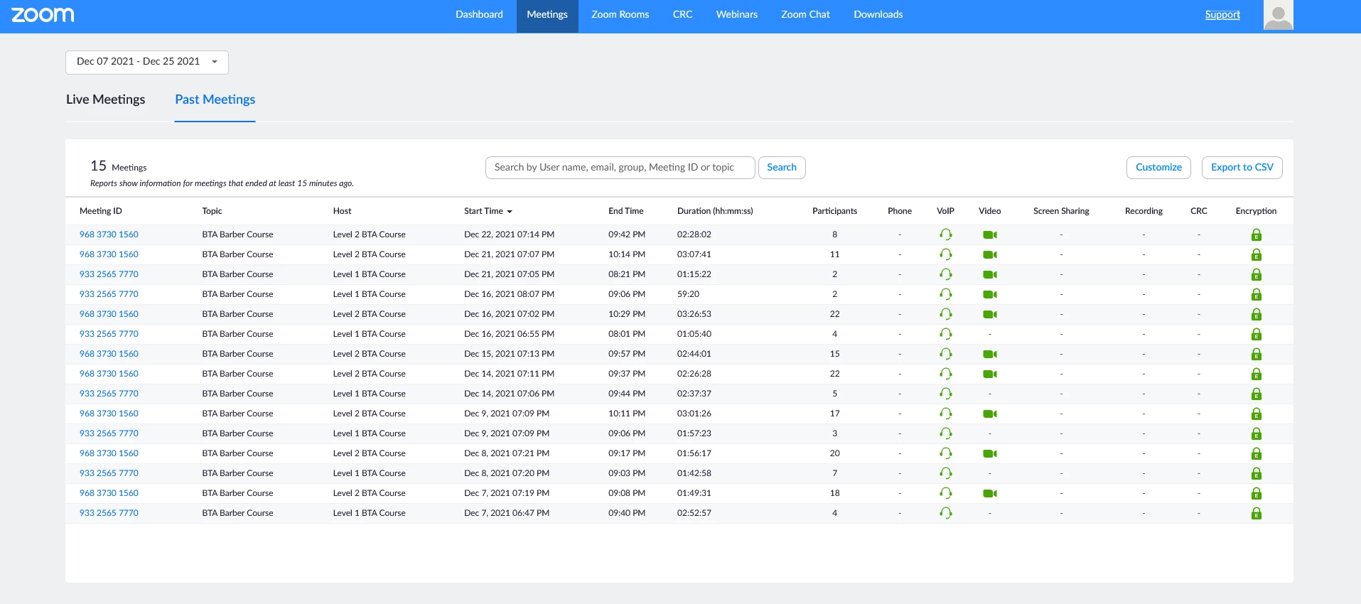The height and width of the screenshot is (604, 1361).
Task: Open the Support link
Action: [1222, 15]
